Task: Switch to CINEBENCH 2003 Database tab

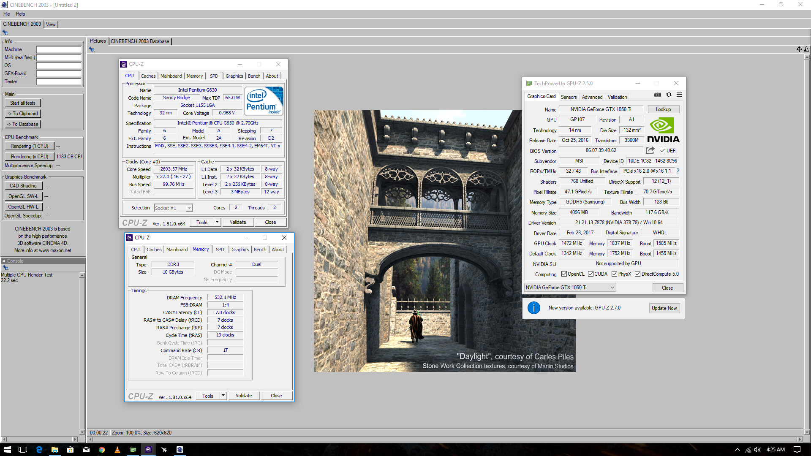Action: [x=140, y=41]
